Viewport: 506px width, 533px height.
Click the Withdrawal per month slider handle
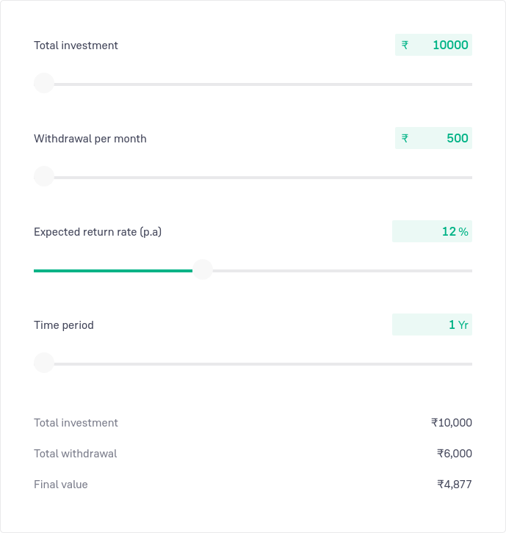click(44, 176)
